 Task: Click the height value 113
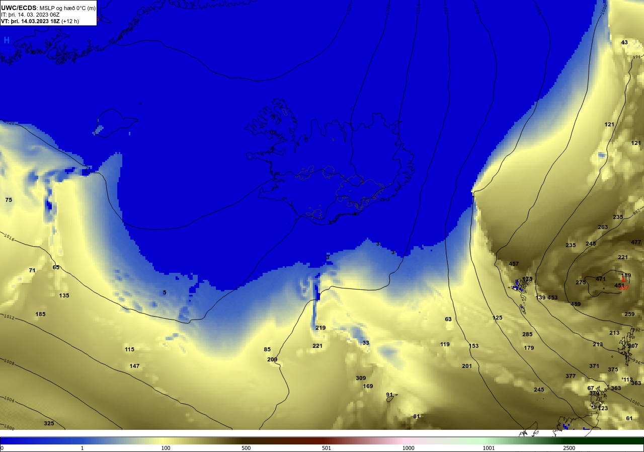[x=628, y=380]
